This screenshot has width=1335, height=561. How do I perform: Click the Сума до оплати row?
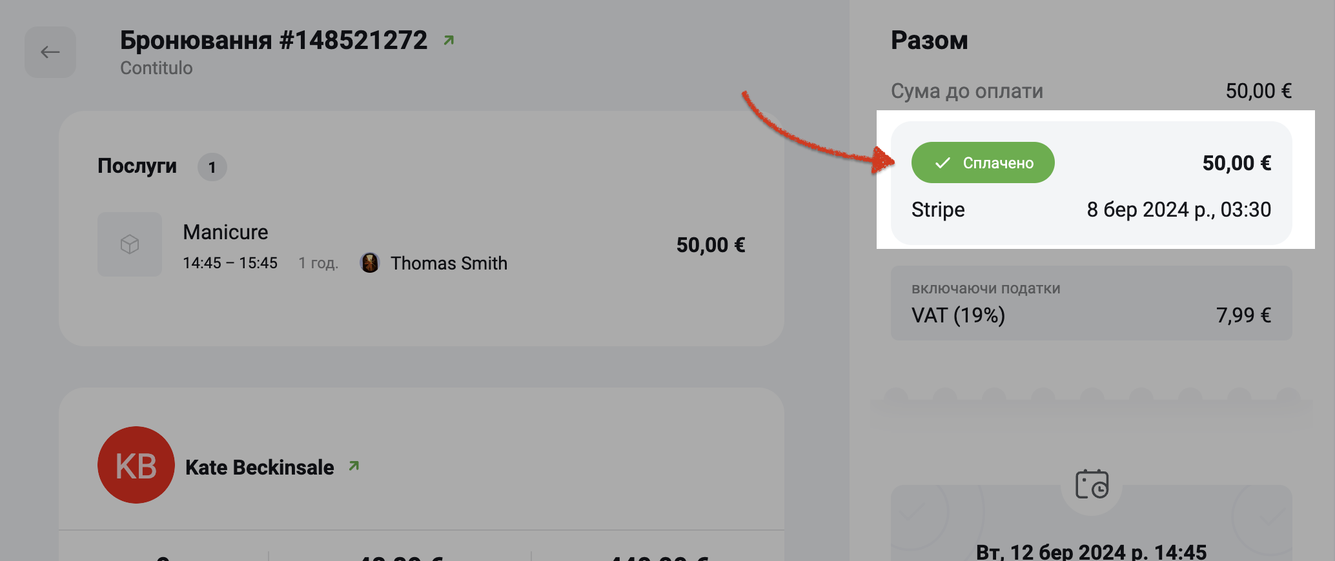(1092, 91)
